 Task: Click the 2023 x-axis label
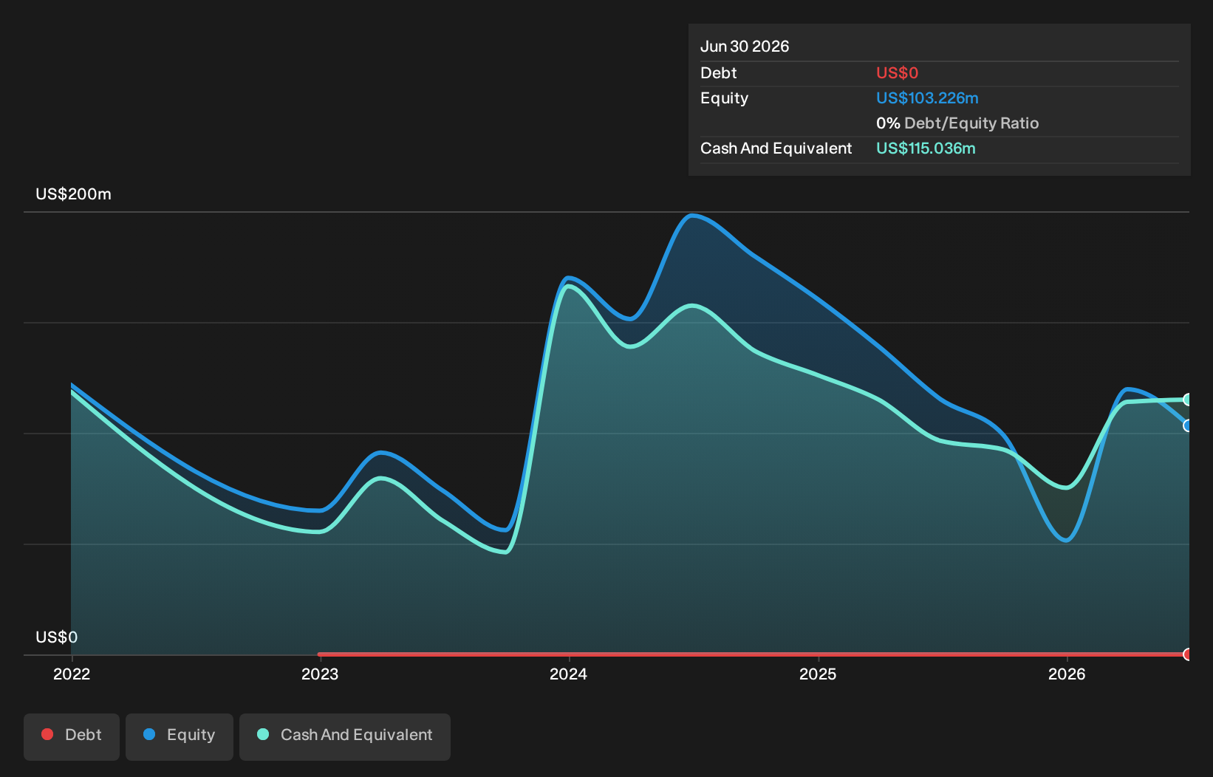320,674
